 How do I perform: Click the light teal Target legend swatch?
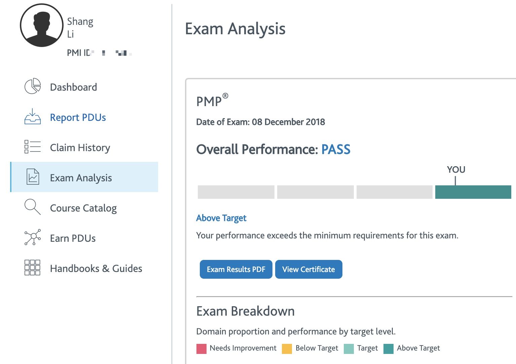coord(349,349)
